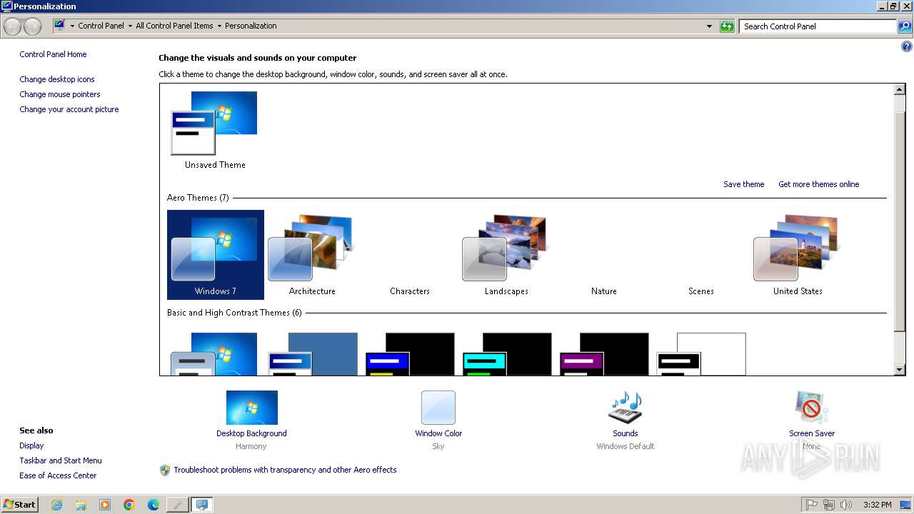914x514 pixels.
Task: Click the Personalization taskbar button
Action: point(202,505)
